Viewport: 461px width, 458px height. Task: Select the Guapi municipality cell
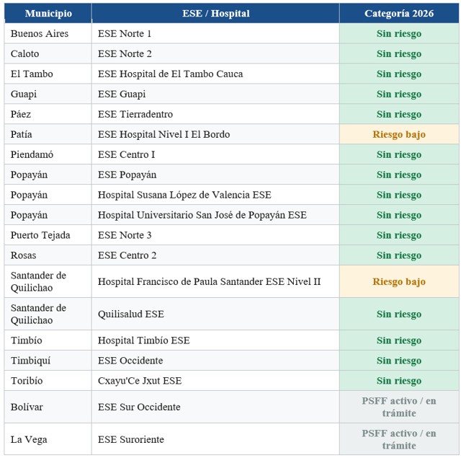(x=48, y=94)
